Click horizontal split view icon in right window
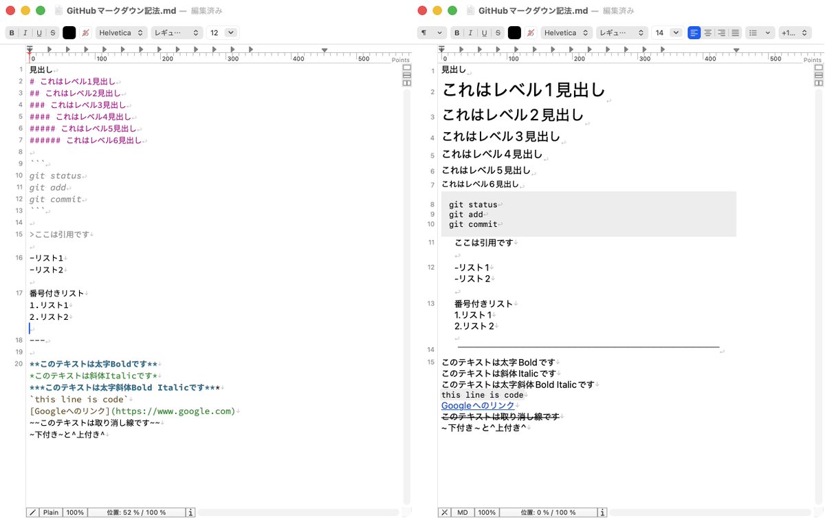 [818, 75]
